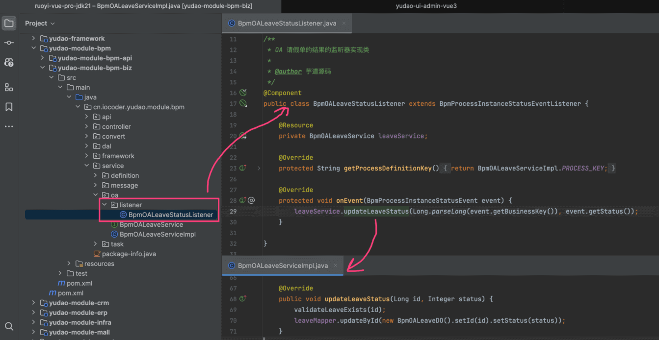Expand the yudao-framework module

coord(33,38)
